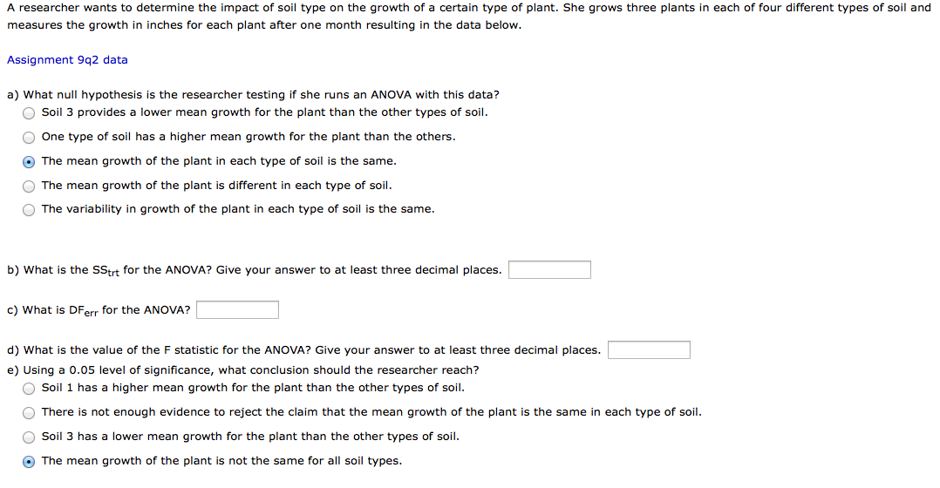
Task: Choose 'mean growth is different in each type of soil' option
Action: [x=29, y=186]
